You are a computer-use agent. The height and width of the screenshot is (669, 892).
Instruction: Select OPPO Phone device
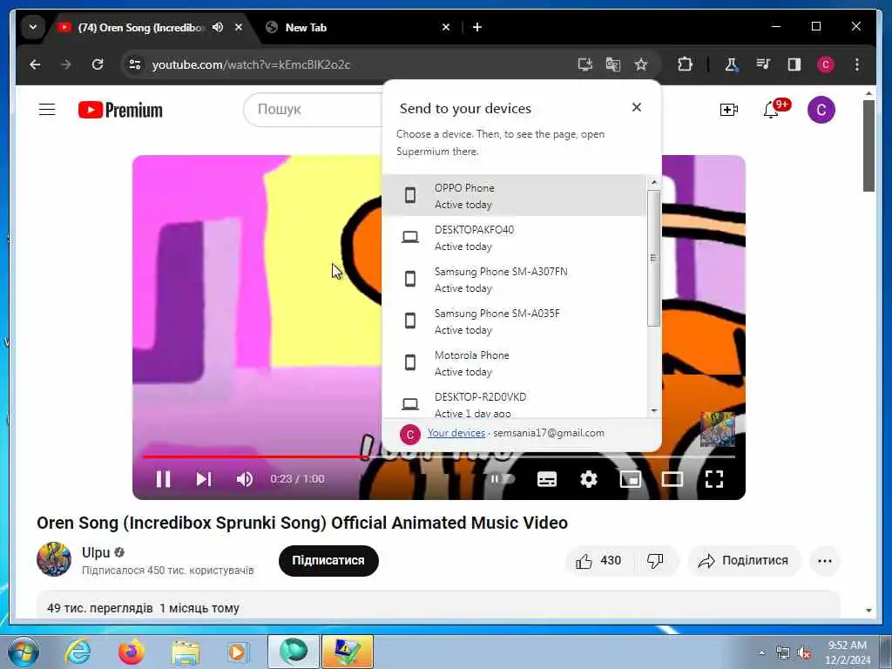(x=514, y=196)
